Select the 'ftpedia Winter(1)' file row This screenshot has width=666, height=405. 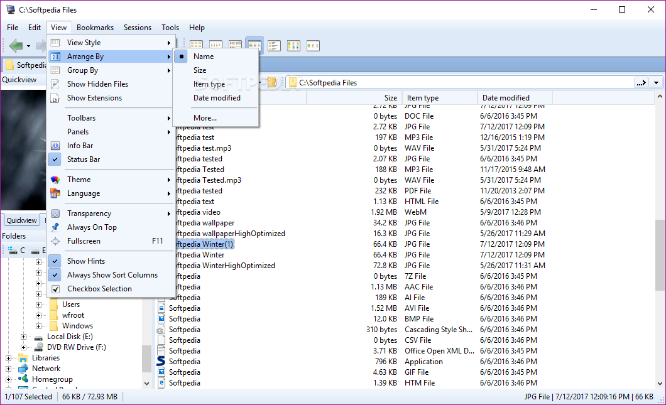click(204, 244)
